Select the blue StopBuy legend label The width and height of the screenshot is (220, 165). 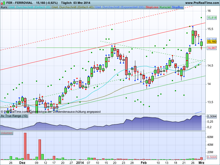point(177,7)
